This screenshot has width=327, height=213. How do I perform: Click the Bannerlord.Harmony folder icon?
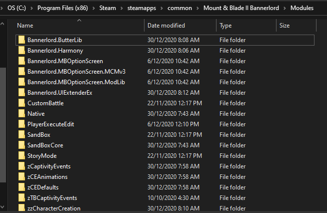coord(21,51)
